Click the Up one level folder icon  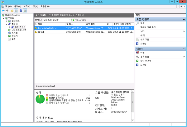click(x=12, y=11)
